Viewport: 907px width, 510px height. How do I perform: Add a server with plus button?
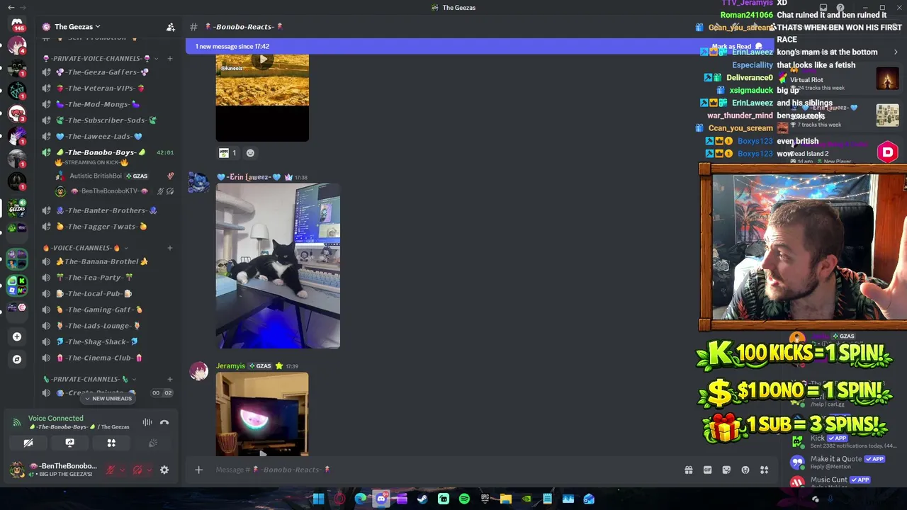[17, 336]
